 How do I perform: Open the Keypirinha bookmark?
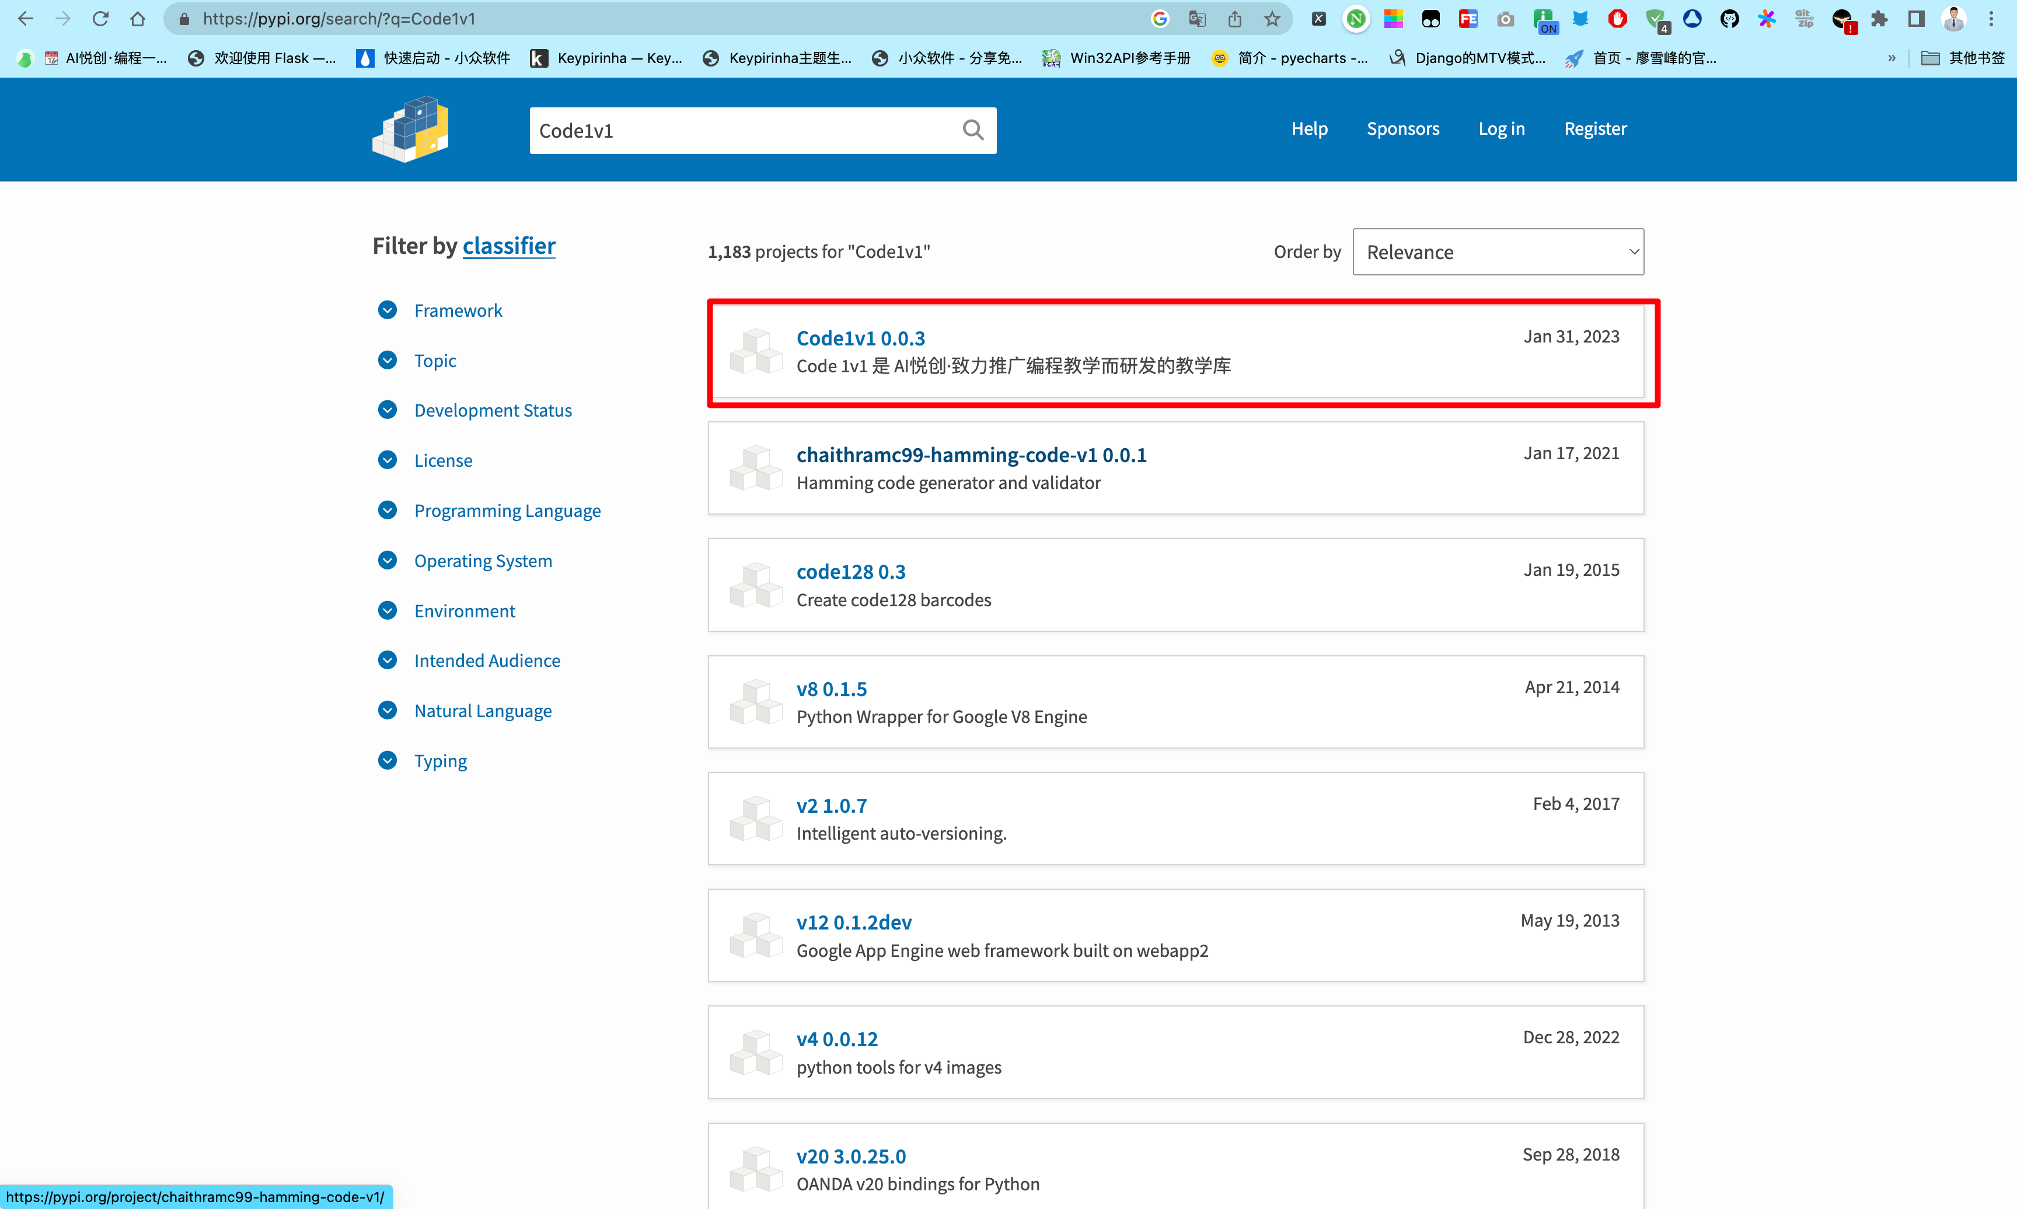pos(606,58)
